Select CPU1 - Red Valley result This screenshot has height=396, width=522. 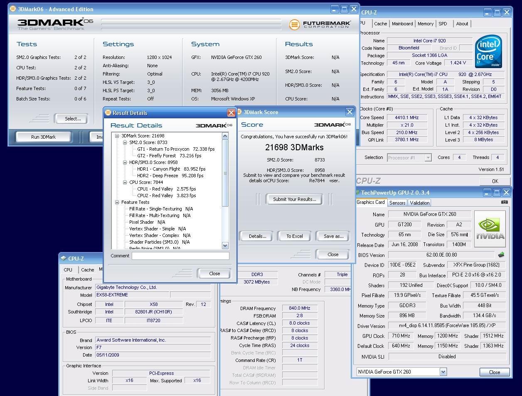(166, 189)
